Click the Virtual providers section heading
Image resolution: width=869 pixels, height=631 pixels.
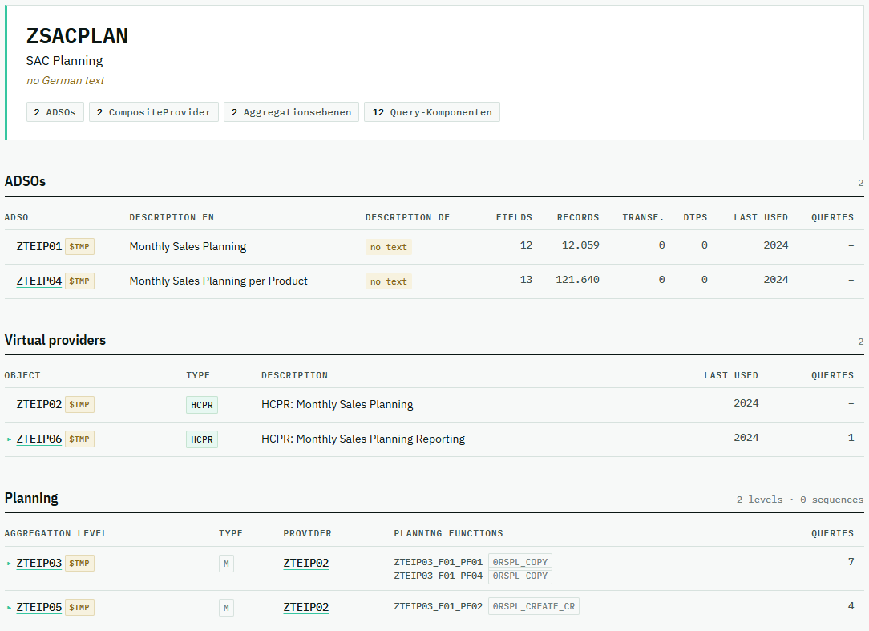[55, 340]
